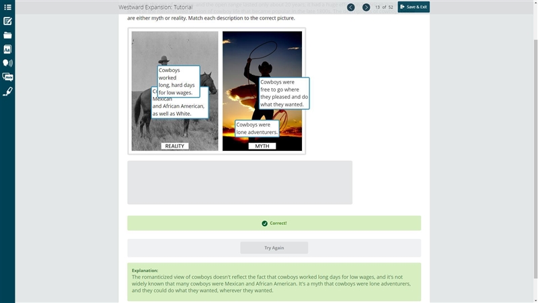The image size is (538, 303).
Task: Go to the previous page arrow
Action: click(350, 7)
